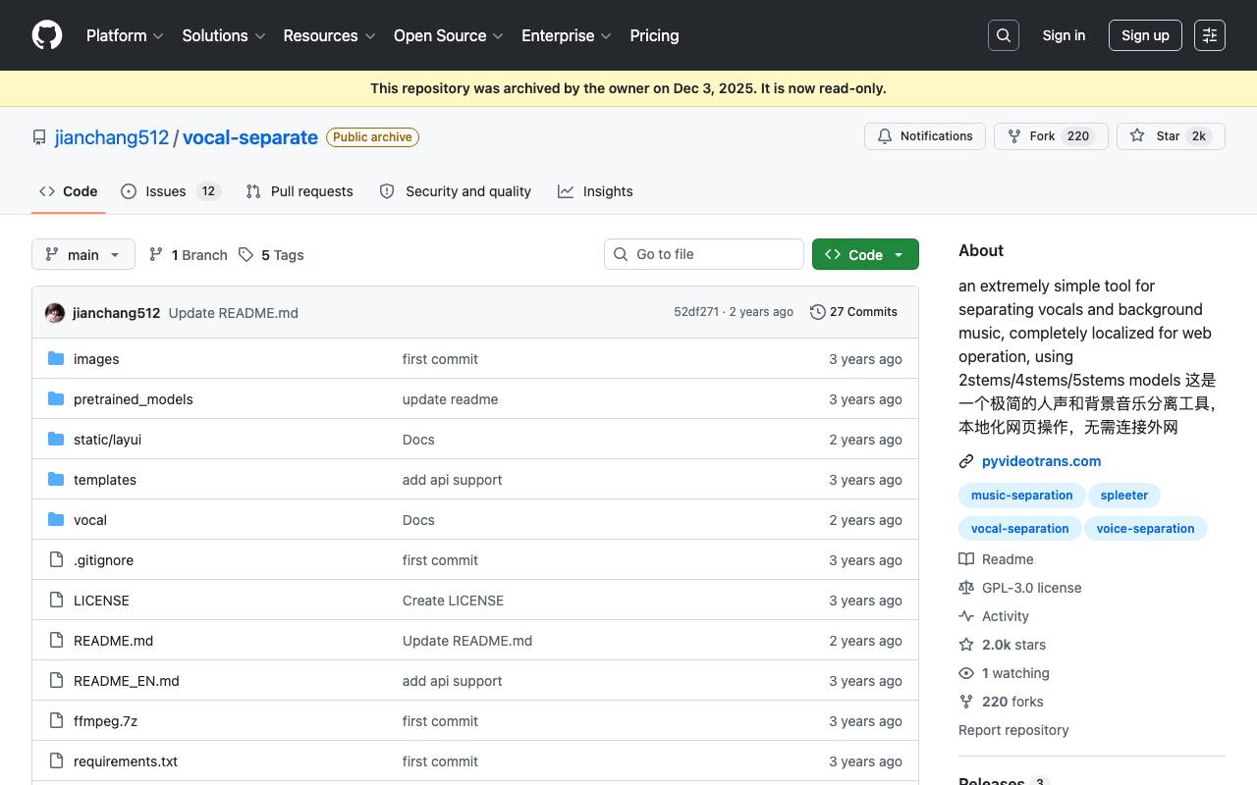Viewport: 1257px width, 785px height.
Task: Open commit hash 52df271
Action: (x=696, y=312)
